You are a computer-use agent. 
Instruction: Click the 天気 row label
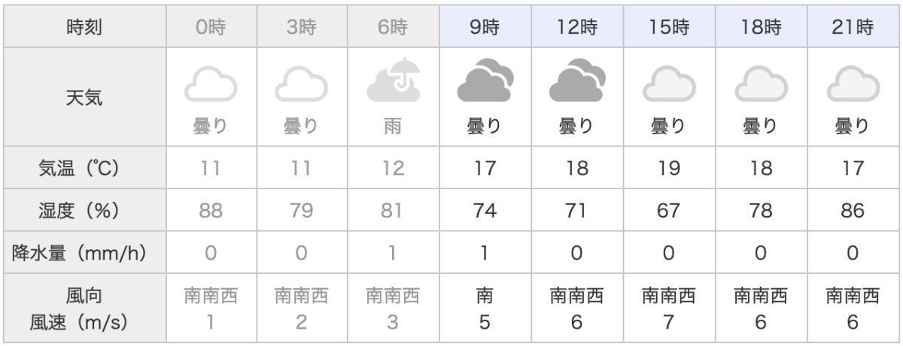coord(84,96)
